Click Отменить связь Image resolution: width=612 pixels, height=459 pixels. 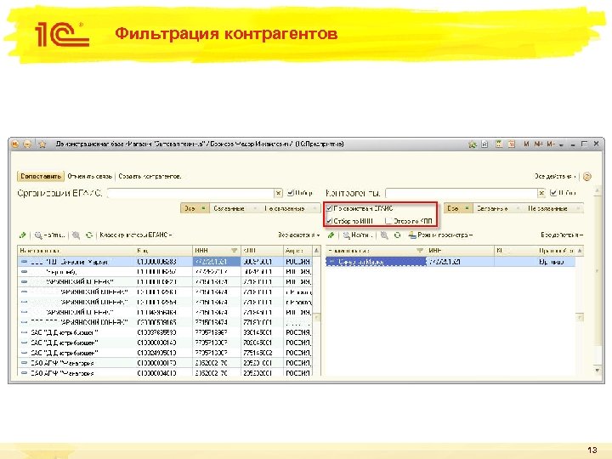pos(89,177)
